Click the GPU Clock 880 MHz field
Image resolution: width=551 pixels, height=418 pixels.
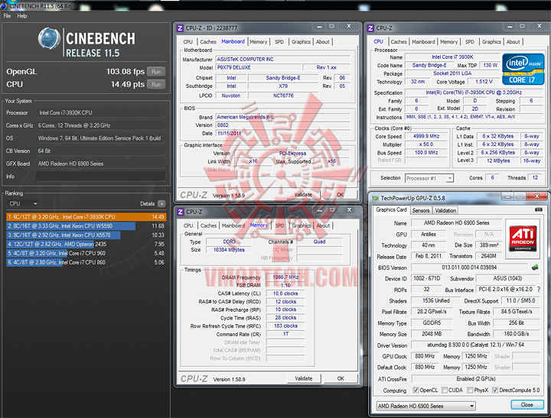pyautogui.click(x=425, y=356)
